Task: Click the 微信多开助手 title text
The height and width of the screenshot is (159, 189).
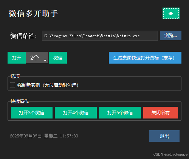Action: (x=33, y=14)
